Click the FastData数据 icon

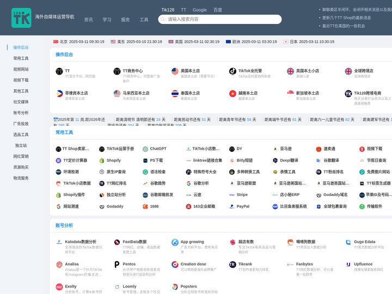(117, 242)
